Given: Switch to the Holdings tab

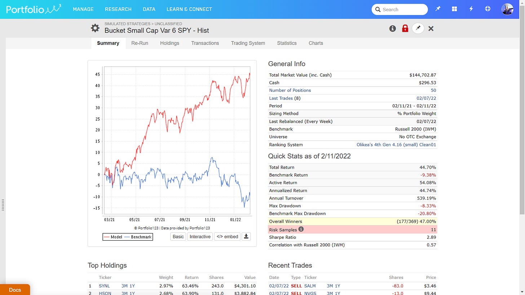Looking at the screenshot, I should pyautogui.click(x=169, y=43).
